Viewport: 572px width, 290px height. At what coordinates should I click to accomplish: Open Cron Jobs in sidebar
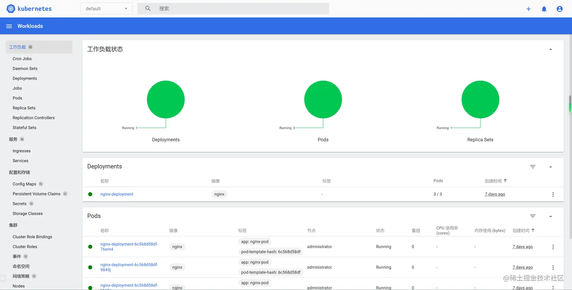pyautogui.click(x=22, y=59)
